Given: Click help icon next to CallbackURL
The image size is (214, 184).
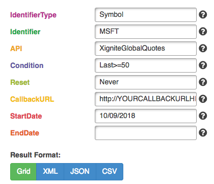Looking at the screenshot, I should click(203, 99).
